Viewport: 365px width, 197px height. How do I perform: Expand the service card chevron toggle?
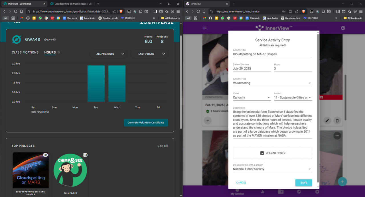[x=208, y=121]
